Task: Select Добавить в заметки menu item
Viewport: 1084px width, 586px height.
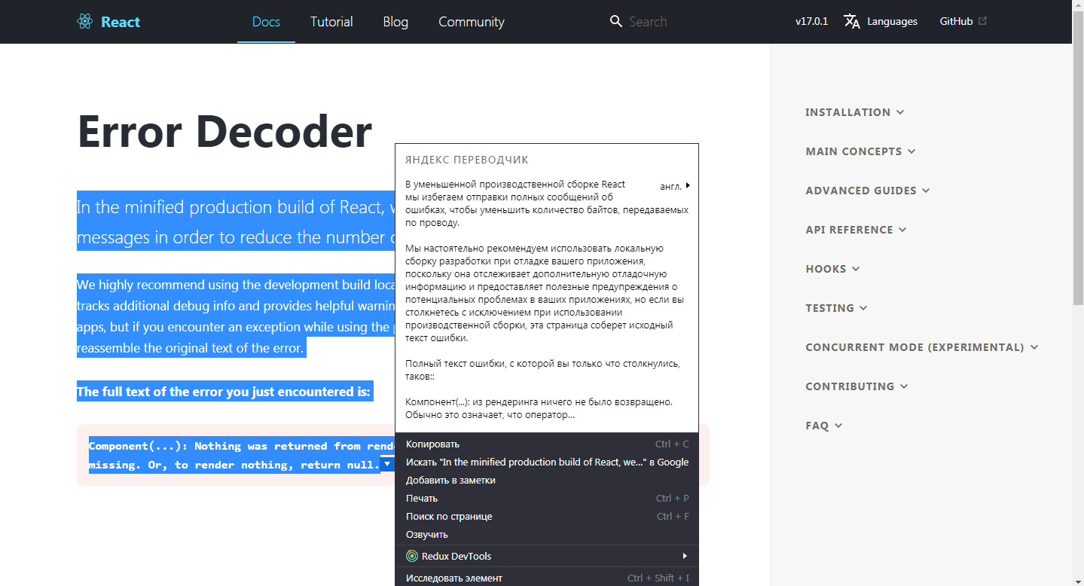Action: 547,481
